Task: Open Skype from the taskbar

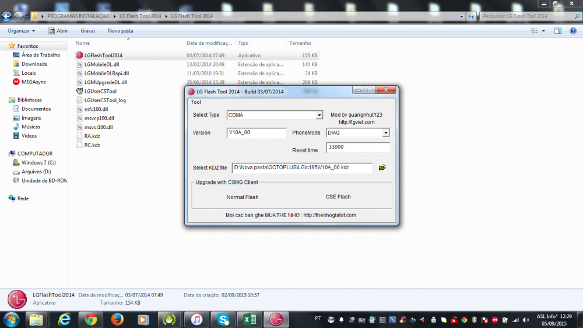Action: point(223,319)
